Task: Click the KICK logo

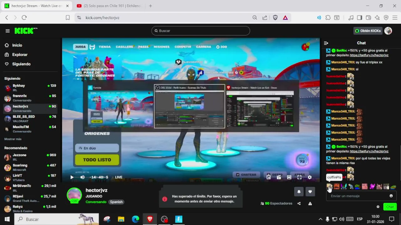Action: tap(26, 31)
